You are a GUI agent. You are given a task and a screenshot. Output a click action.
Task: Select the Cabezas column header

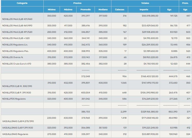coord(119,10)
